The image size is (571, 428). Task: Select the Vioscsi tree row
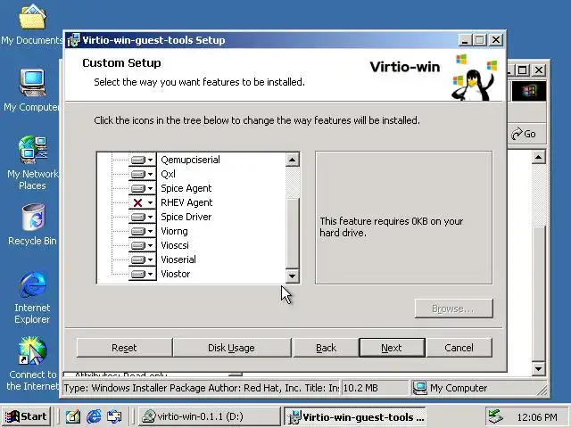tap(175, 245)
